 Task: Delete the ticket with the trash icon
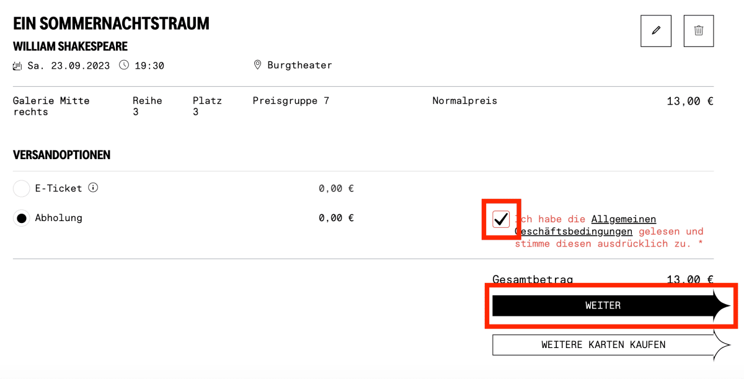(699, 31)
